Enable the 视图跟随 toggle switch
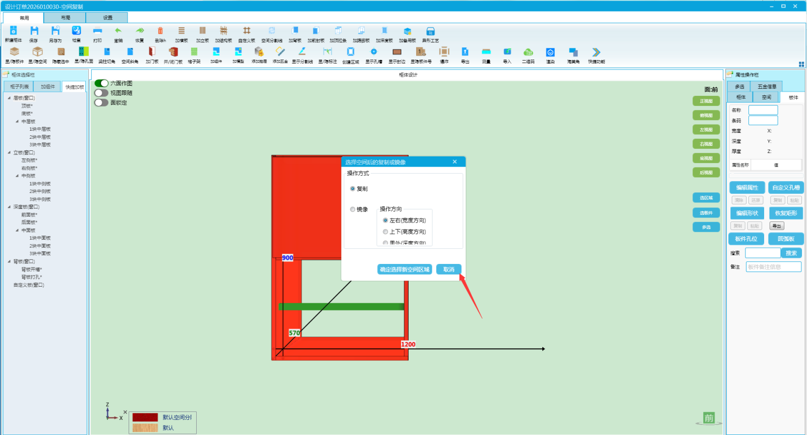807x435 pixels. pyautogui.click(x=101, y=93)
